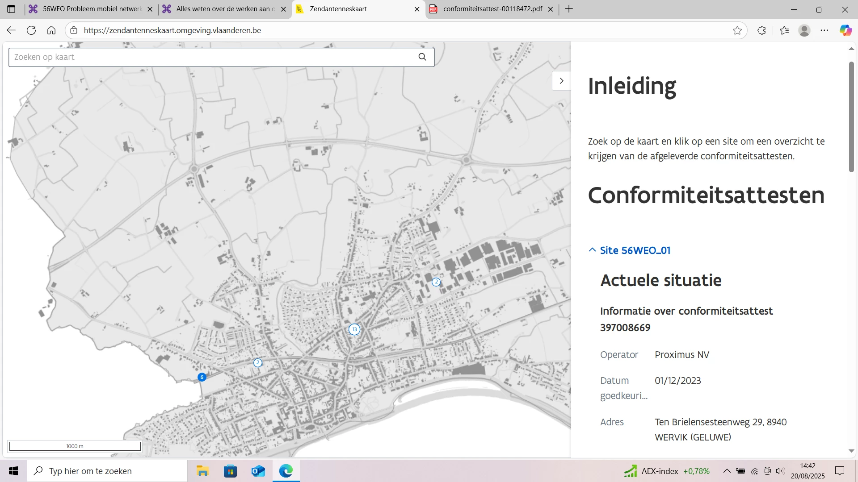Open a new browser tab

tap(569, 9)
